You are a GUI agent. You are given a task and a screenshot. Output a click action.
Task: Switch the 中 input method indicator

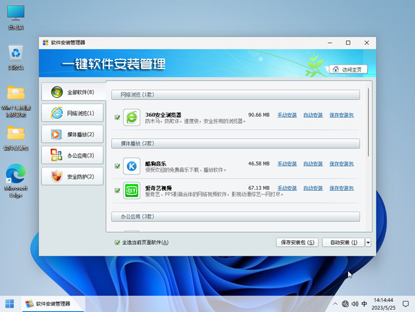point(364,304)
